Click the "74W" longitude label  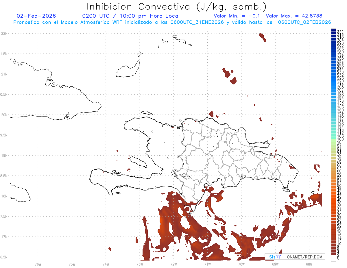pyautogui.click(x=106, y=264)
